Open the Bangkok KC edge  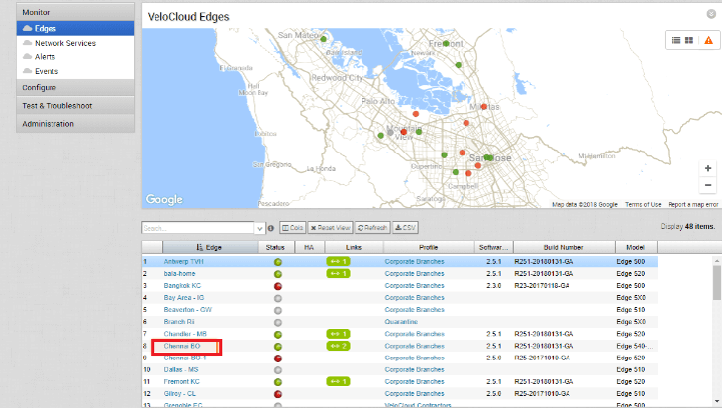coord(182,286)
